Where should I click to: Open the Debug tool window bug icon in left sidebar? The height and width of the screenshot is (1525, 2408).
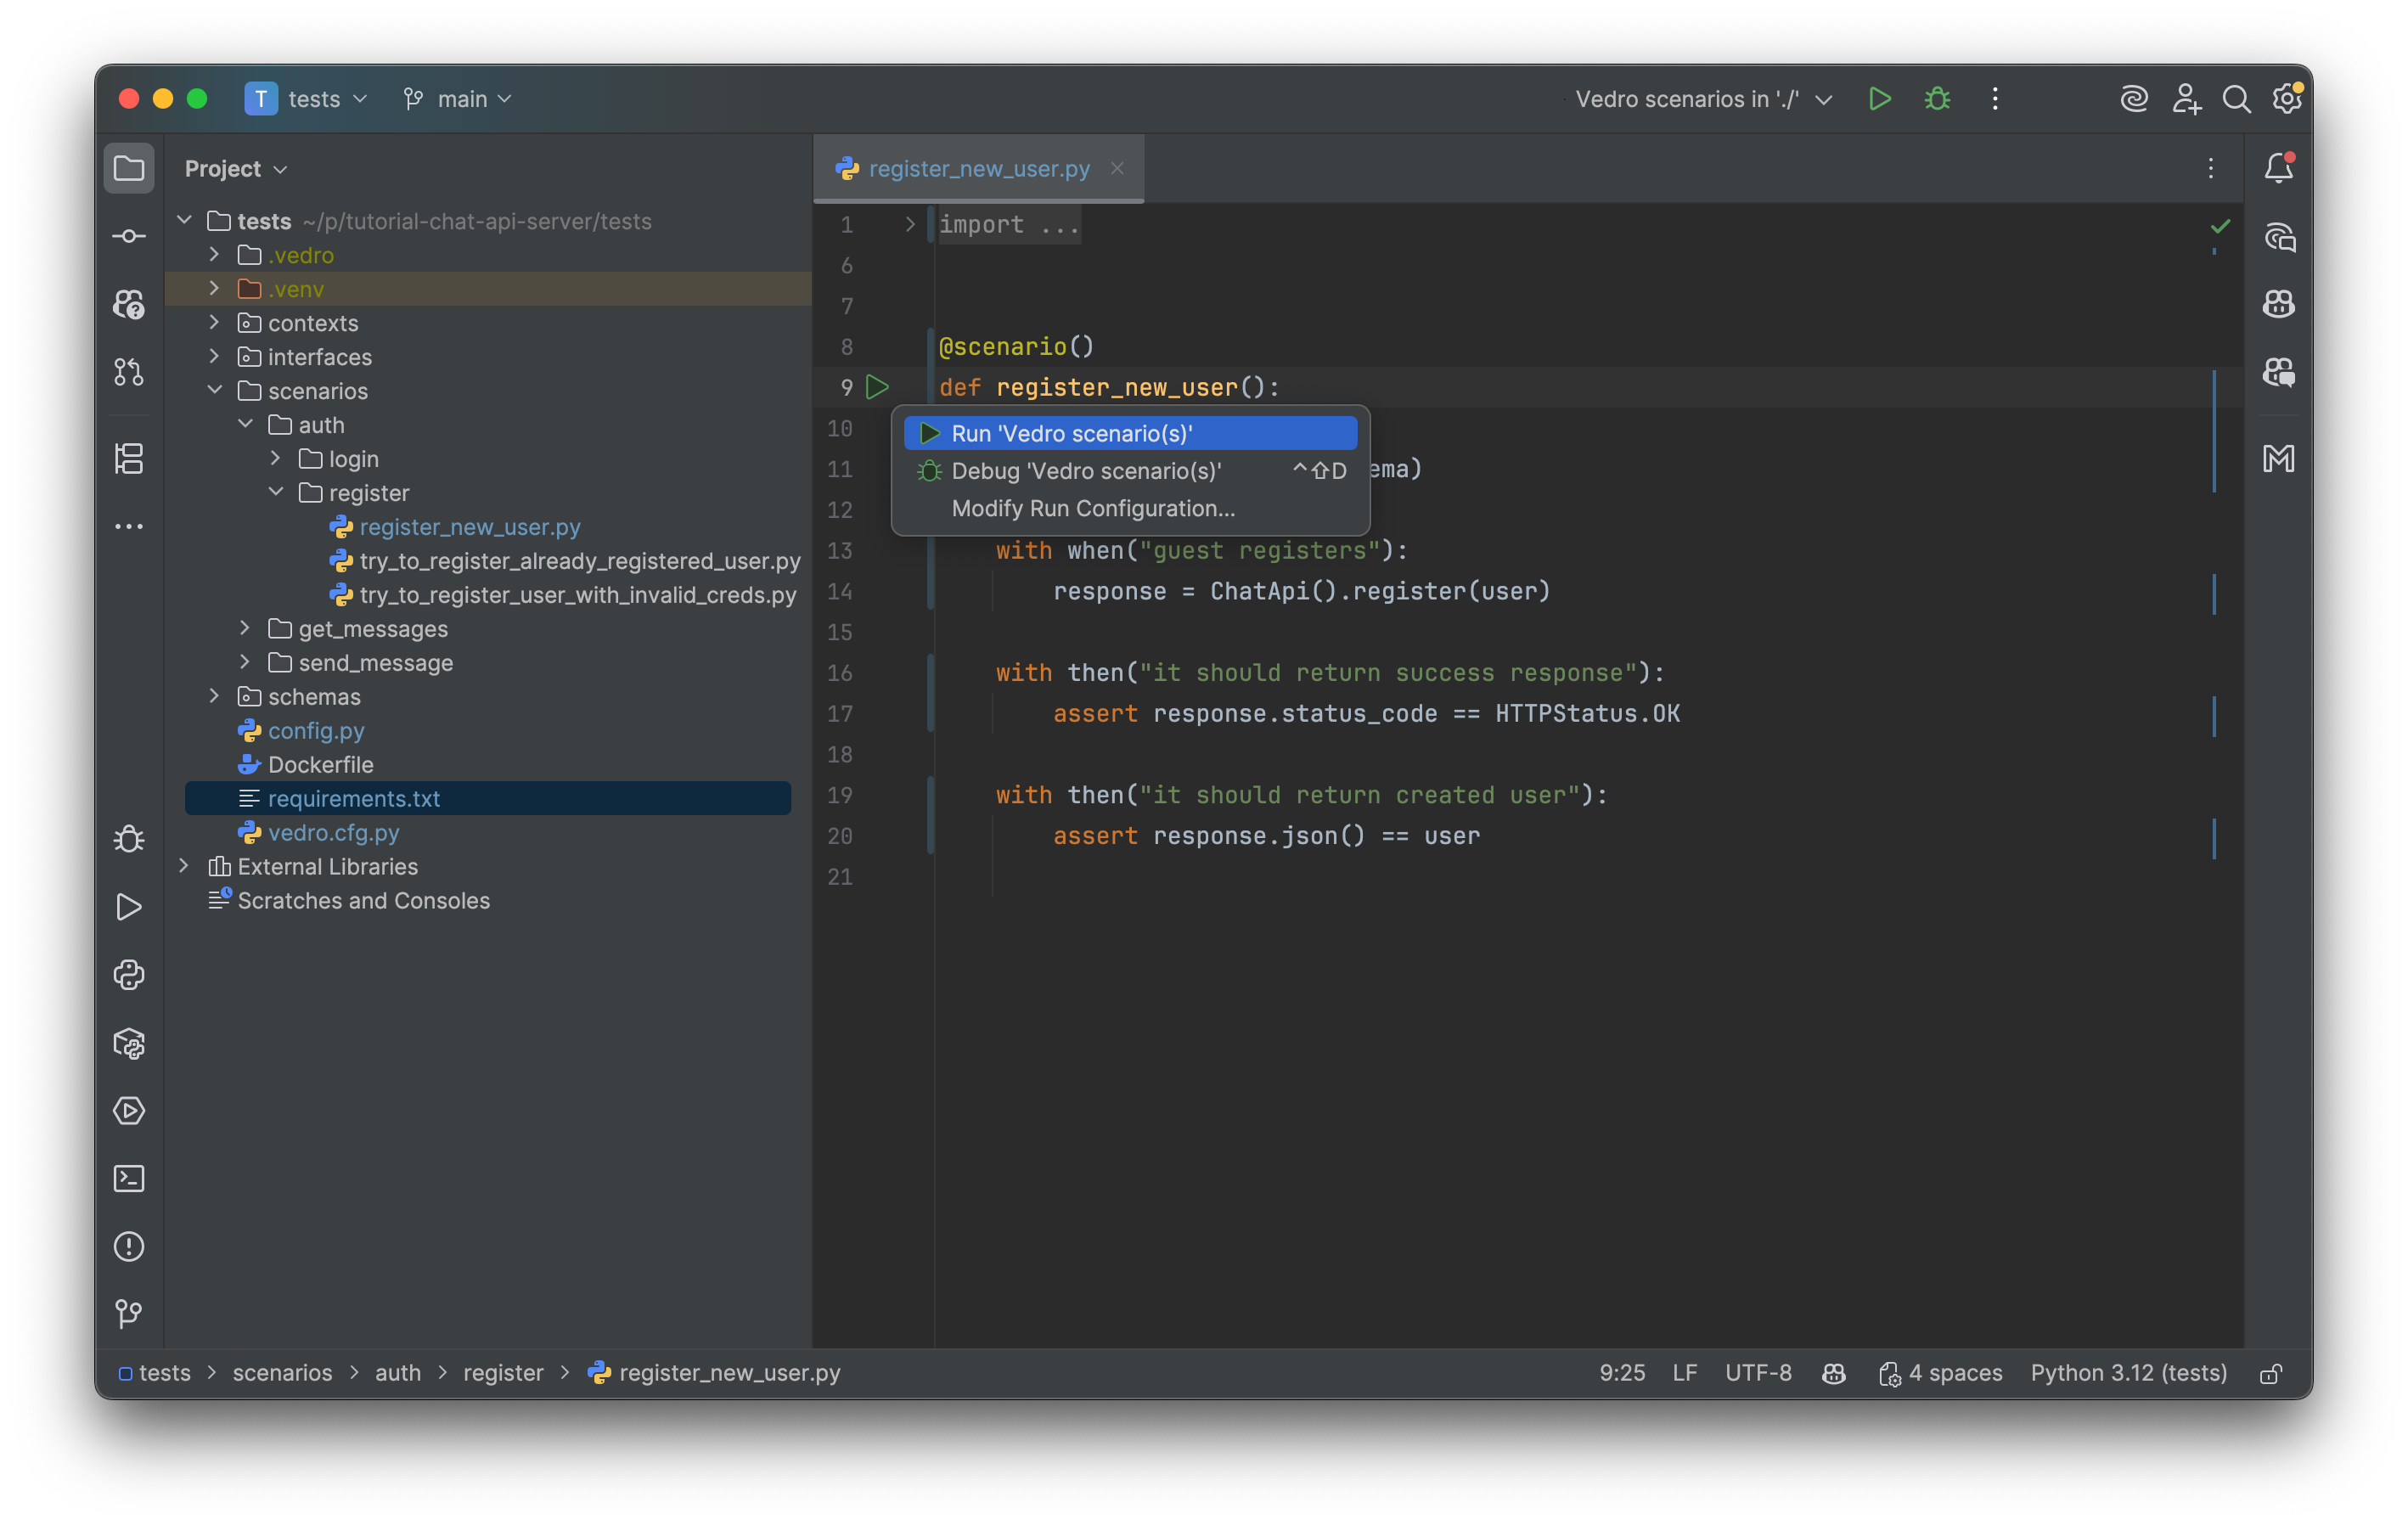pyautogui.click(x=128, y=839)
